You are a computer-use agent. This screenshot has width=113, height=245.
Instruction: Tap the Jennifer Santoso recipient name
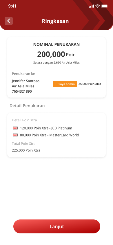click(x=25, y=81)
